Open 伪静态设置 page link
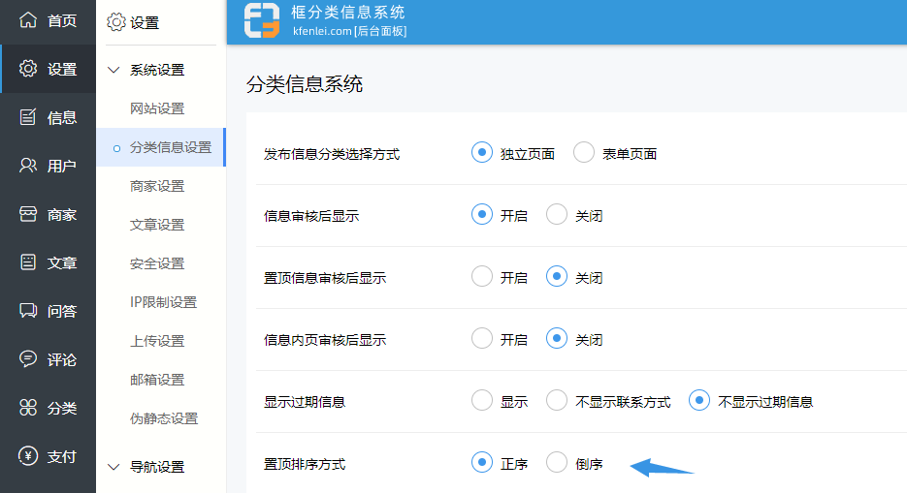The width and height of the screenshot is (907, 493). click(x=164, y=418)
